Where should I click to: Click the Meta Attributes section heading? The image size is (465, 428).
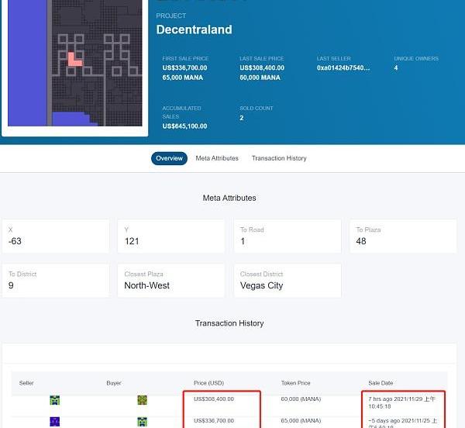point(229,198)
